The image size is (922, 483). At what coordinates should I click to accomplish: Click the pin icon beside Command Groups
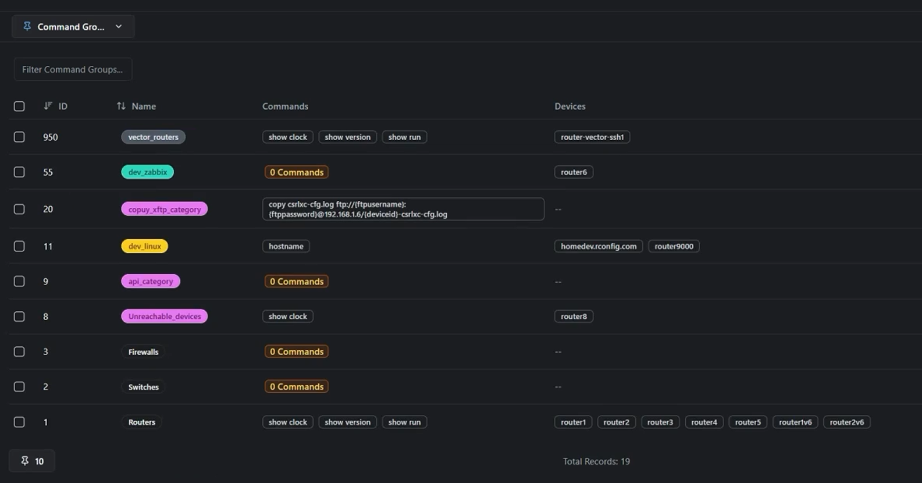[27, 26]
